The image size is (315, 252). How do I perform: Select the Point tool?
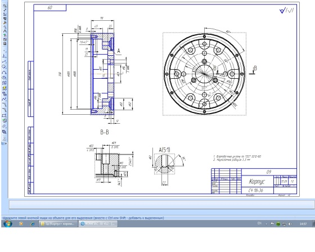click(4, 51)
